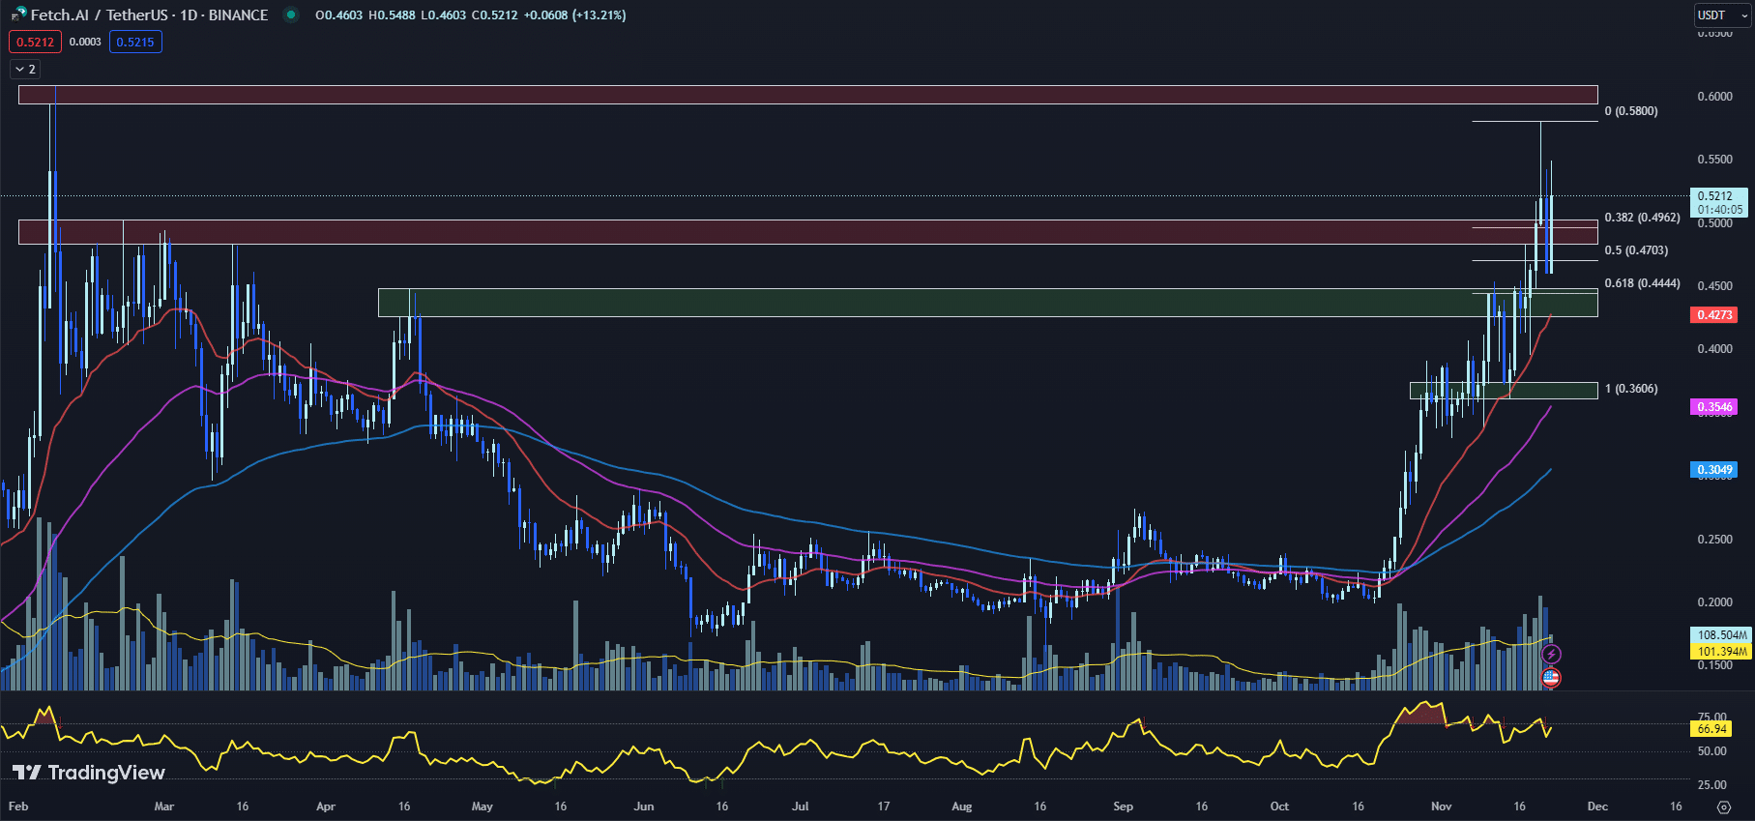Select the top red resistance zone rectangle
Viewport: 1755px width, 821px height.
pos(807,95)
